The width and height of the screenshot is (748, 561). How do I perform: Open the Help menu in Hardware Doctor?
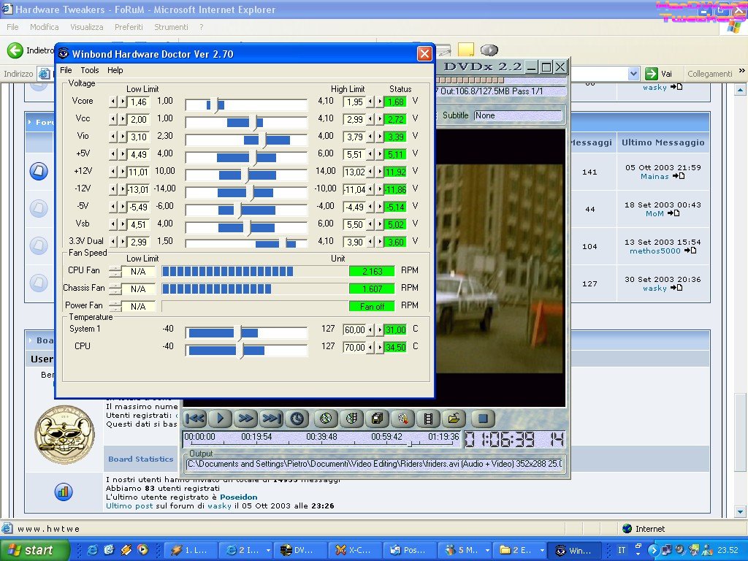point(115,70)
